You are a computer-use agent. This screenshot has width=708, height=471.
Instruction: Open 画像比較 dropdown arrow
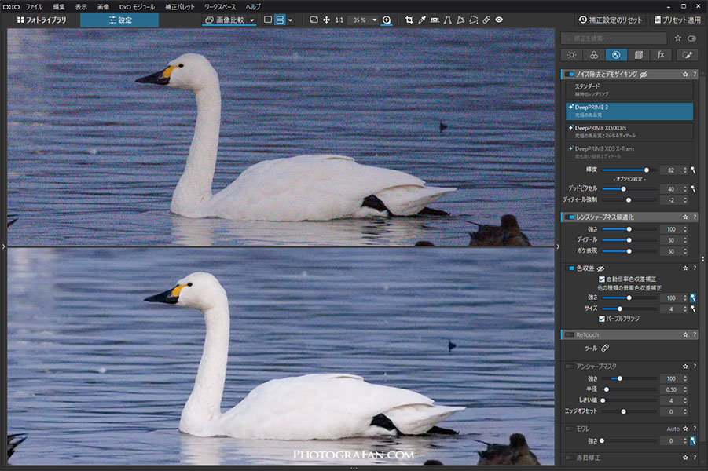click(252, 20)
